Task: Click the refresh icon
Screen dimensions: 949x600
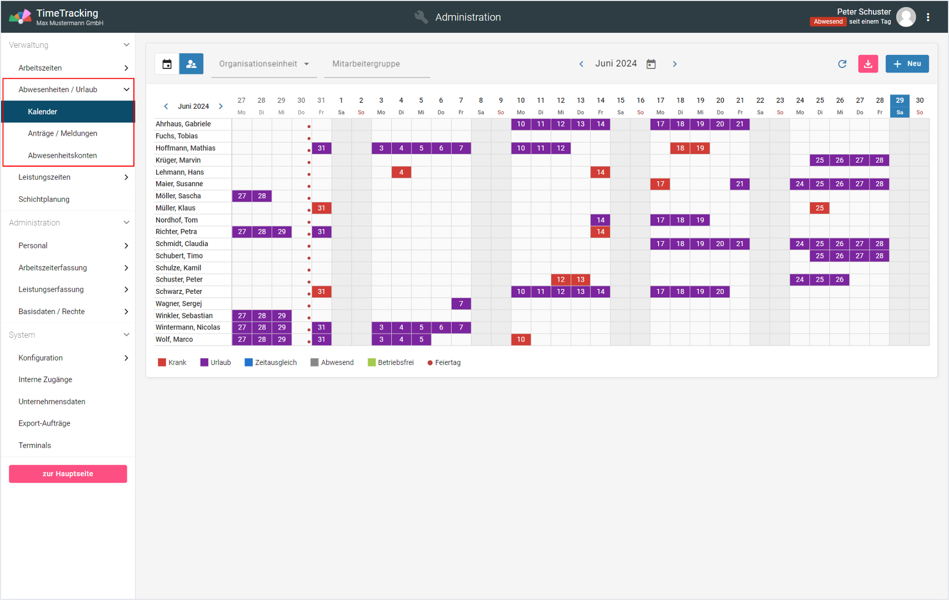Action: tap(842, 64)
